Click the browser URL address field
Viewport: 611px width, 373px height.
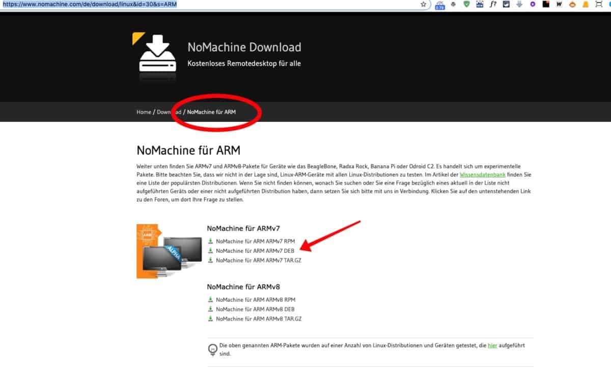(x=204, y=4)
